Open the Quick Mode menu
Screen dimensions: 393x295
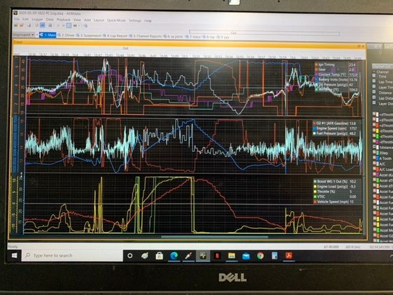116,20
